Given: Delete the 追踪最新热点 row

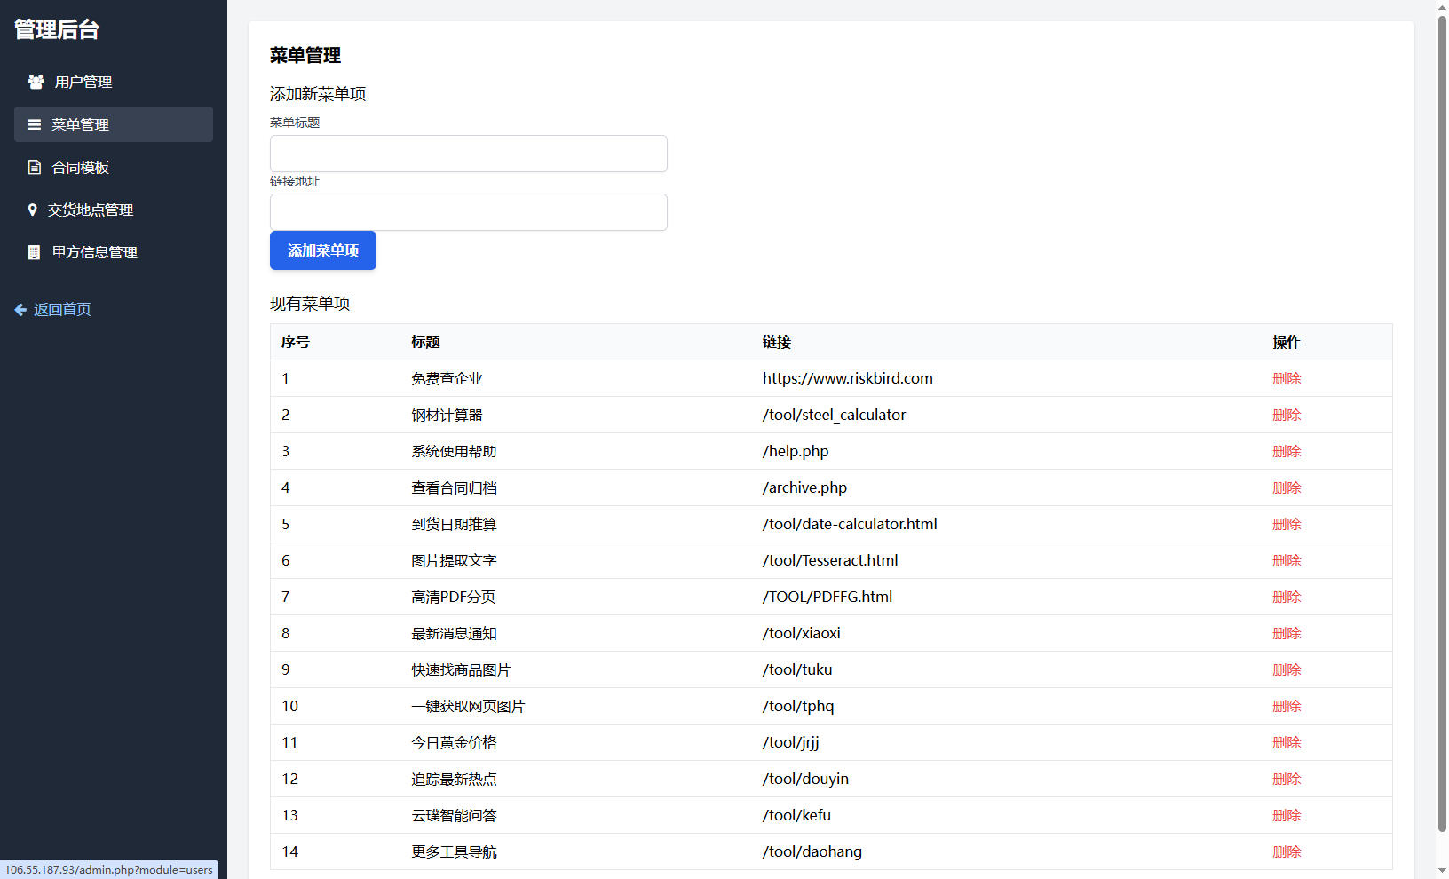Looking at the screenshot, I should pyautogui.click(x=1287, y=779).
